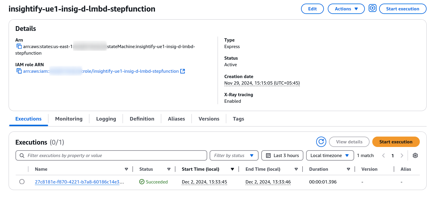Copy the state machine Arn
Viewport: 437px width, 201px height.
coord(19,46)
